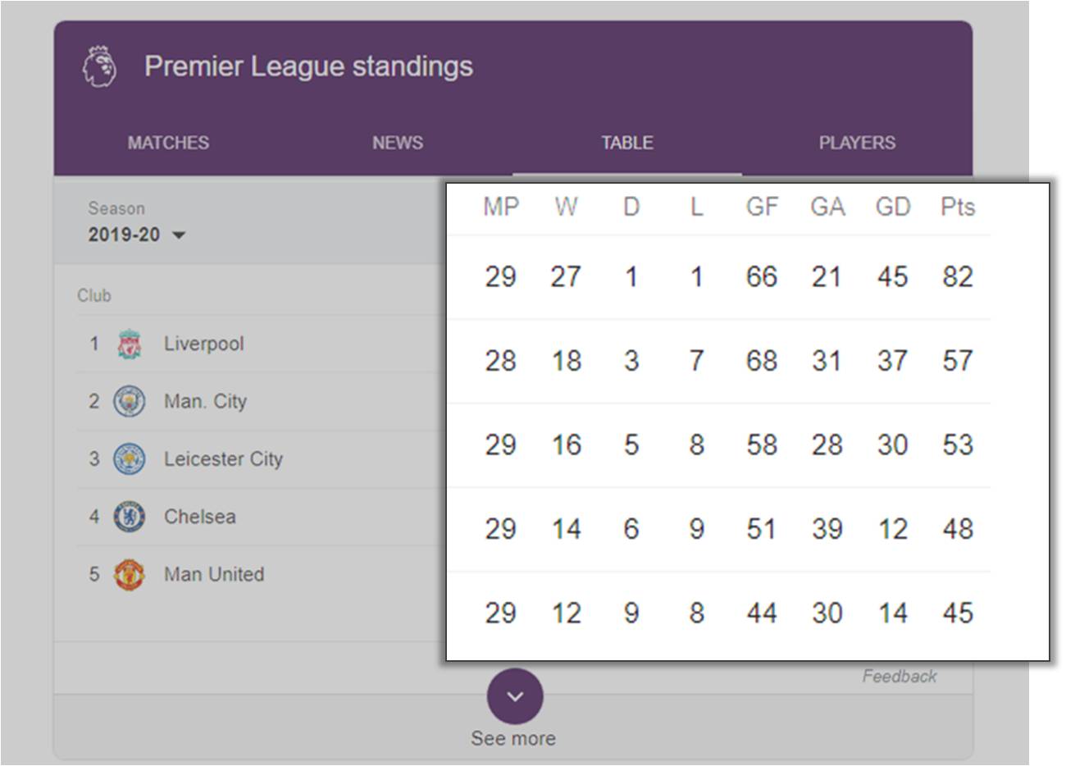1066x766 pixels.
Task: Click the See more label
Action: pos(513,739)
